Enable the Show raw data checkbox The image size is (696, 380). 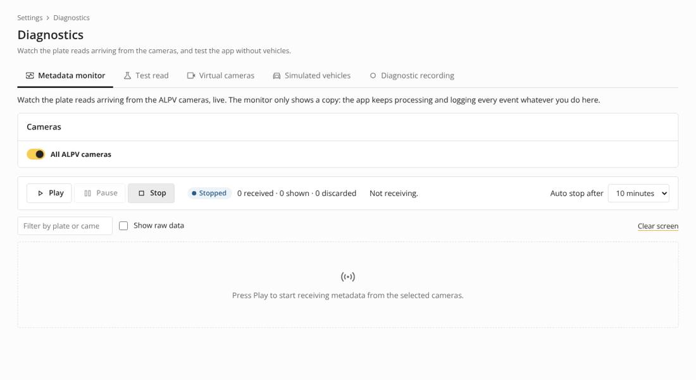(x=123, y=226)
